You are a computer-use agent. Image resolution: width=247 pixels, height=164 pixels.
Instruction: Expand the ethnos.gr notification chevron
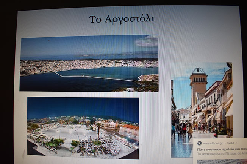[236, 143]
